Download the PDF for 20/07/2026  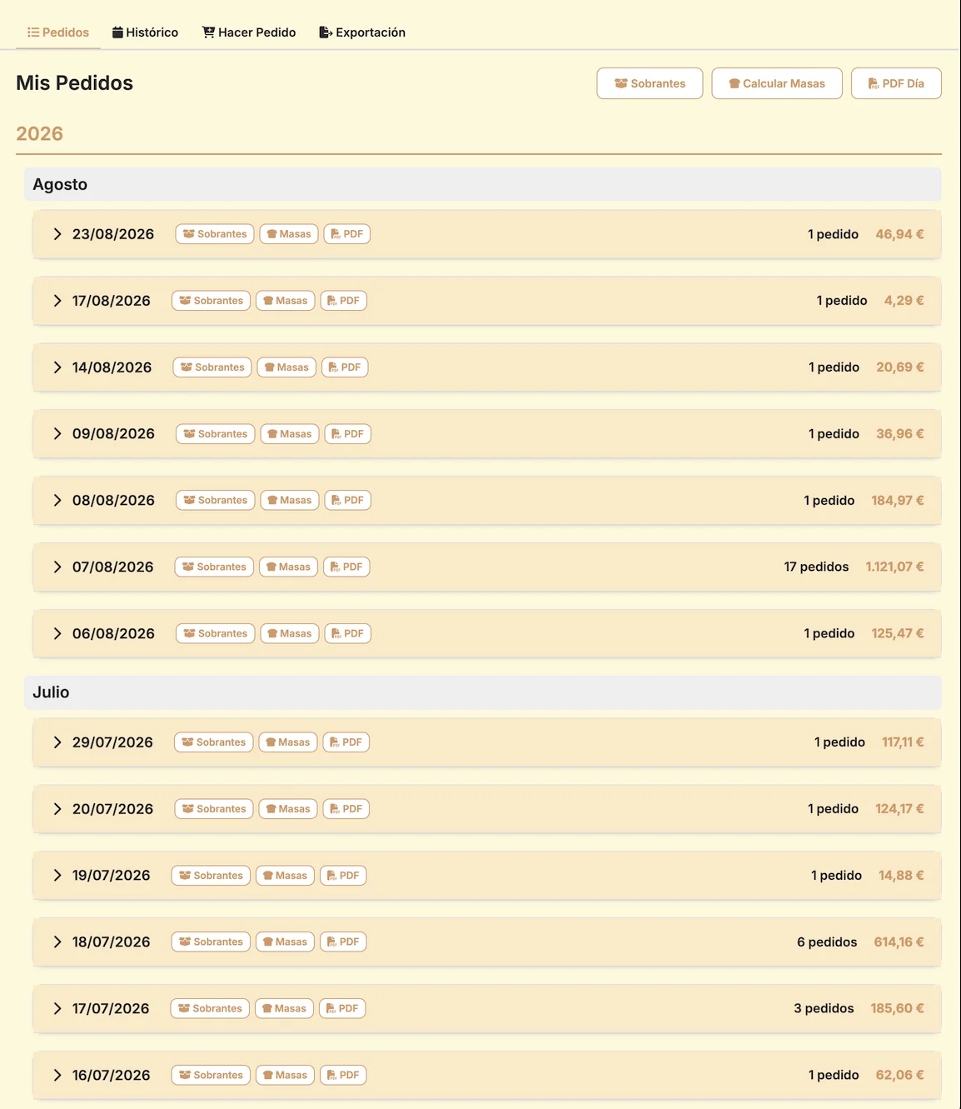point(346,809)
